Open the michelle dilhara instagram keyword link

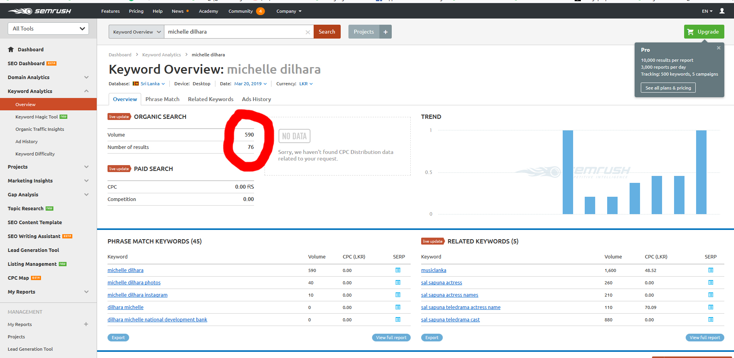137,295
